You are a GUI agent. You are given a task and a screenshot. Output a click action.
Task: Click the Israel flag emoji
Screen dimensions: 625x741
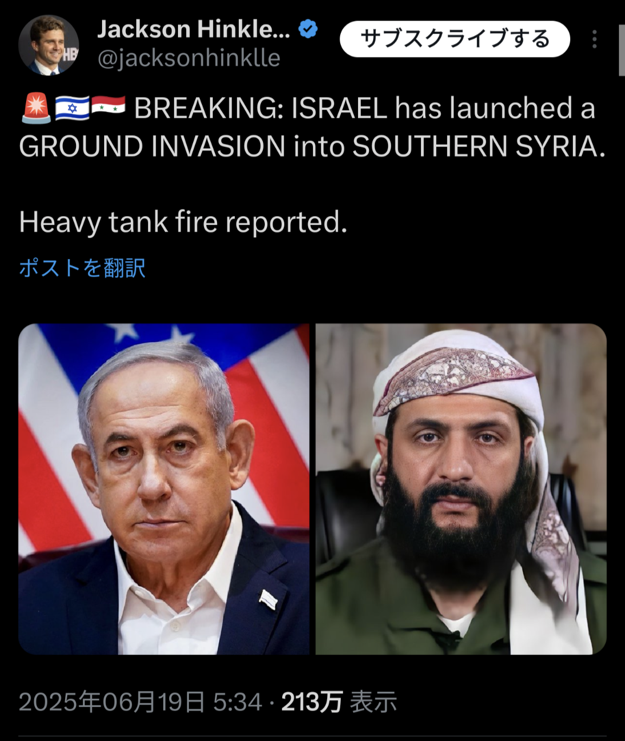72,108
